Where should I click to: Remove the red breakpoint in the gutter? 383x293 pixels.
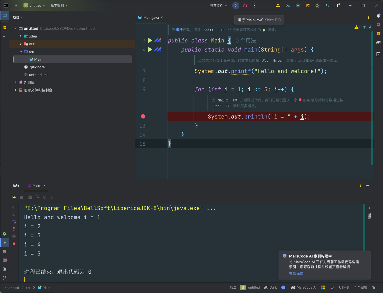pos(143,116)
